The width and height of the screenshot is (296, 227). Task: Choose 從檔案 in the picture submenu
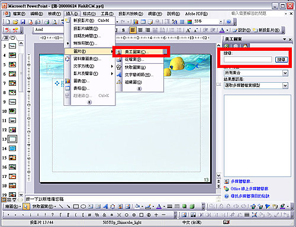(140, 59)
